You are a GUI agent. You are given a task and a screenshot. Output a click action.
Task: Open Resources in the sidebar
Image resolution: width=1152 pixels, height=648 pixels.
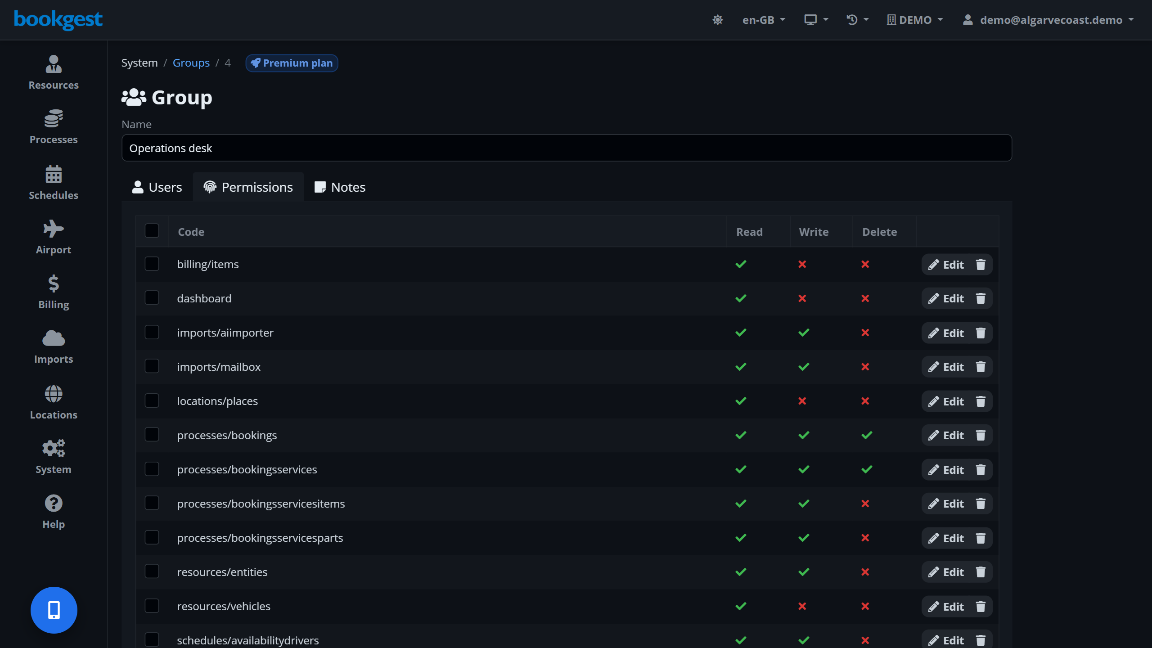tap(54, 72)
